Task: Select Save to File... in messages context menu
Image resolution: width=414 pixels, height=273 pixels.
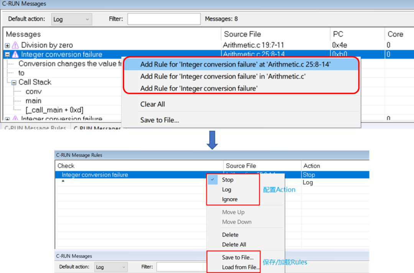Action: pos(159,120)
